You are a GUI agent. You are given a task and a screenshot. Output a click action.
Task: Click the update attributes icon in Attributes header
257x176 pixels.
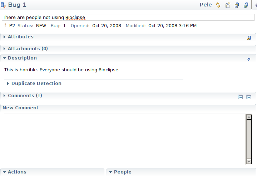[x=249, y=38]
